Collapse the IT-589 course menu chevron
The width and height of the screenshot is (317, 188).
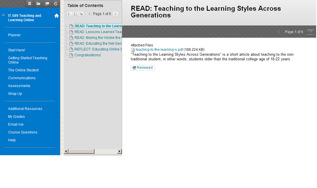click(x=3, y=15)
